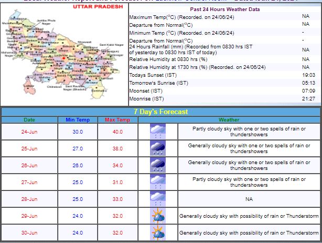Click the Moonrise (IST) row label
This screenshot has height=243, width=322.
coord(147,98)
